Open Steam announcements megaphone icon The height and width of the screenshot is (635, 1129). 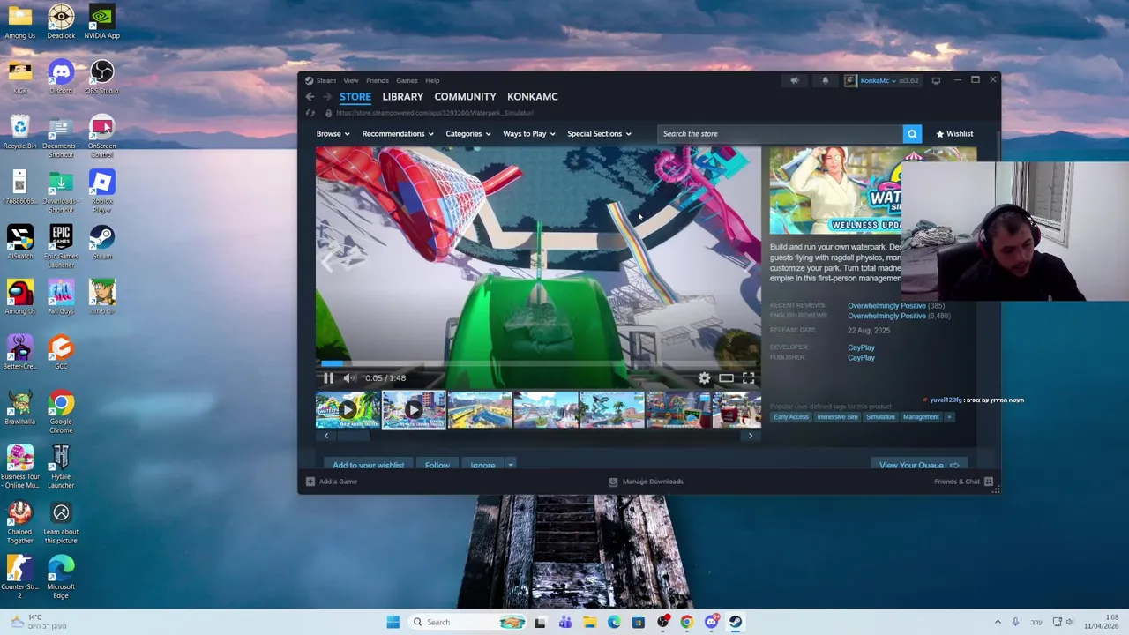795,80
